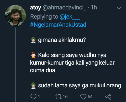Image resolution: width=126 pixels, height=102 pixels.
Task: Like the tweet with the heart icon
Action: pos(83,97)
